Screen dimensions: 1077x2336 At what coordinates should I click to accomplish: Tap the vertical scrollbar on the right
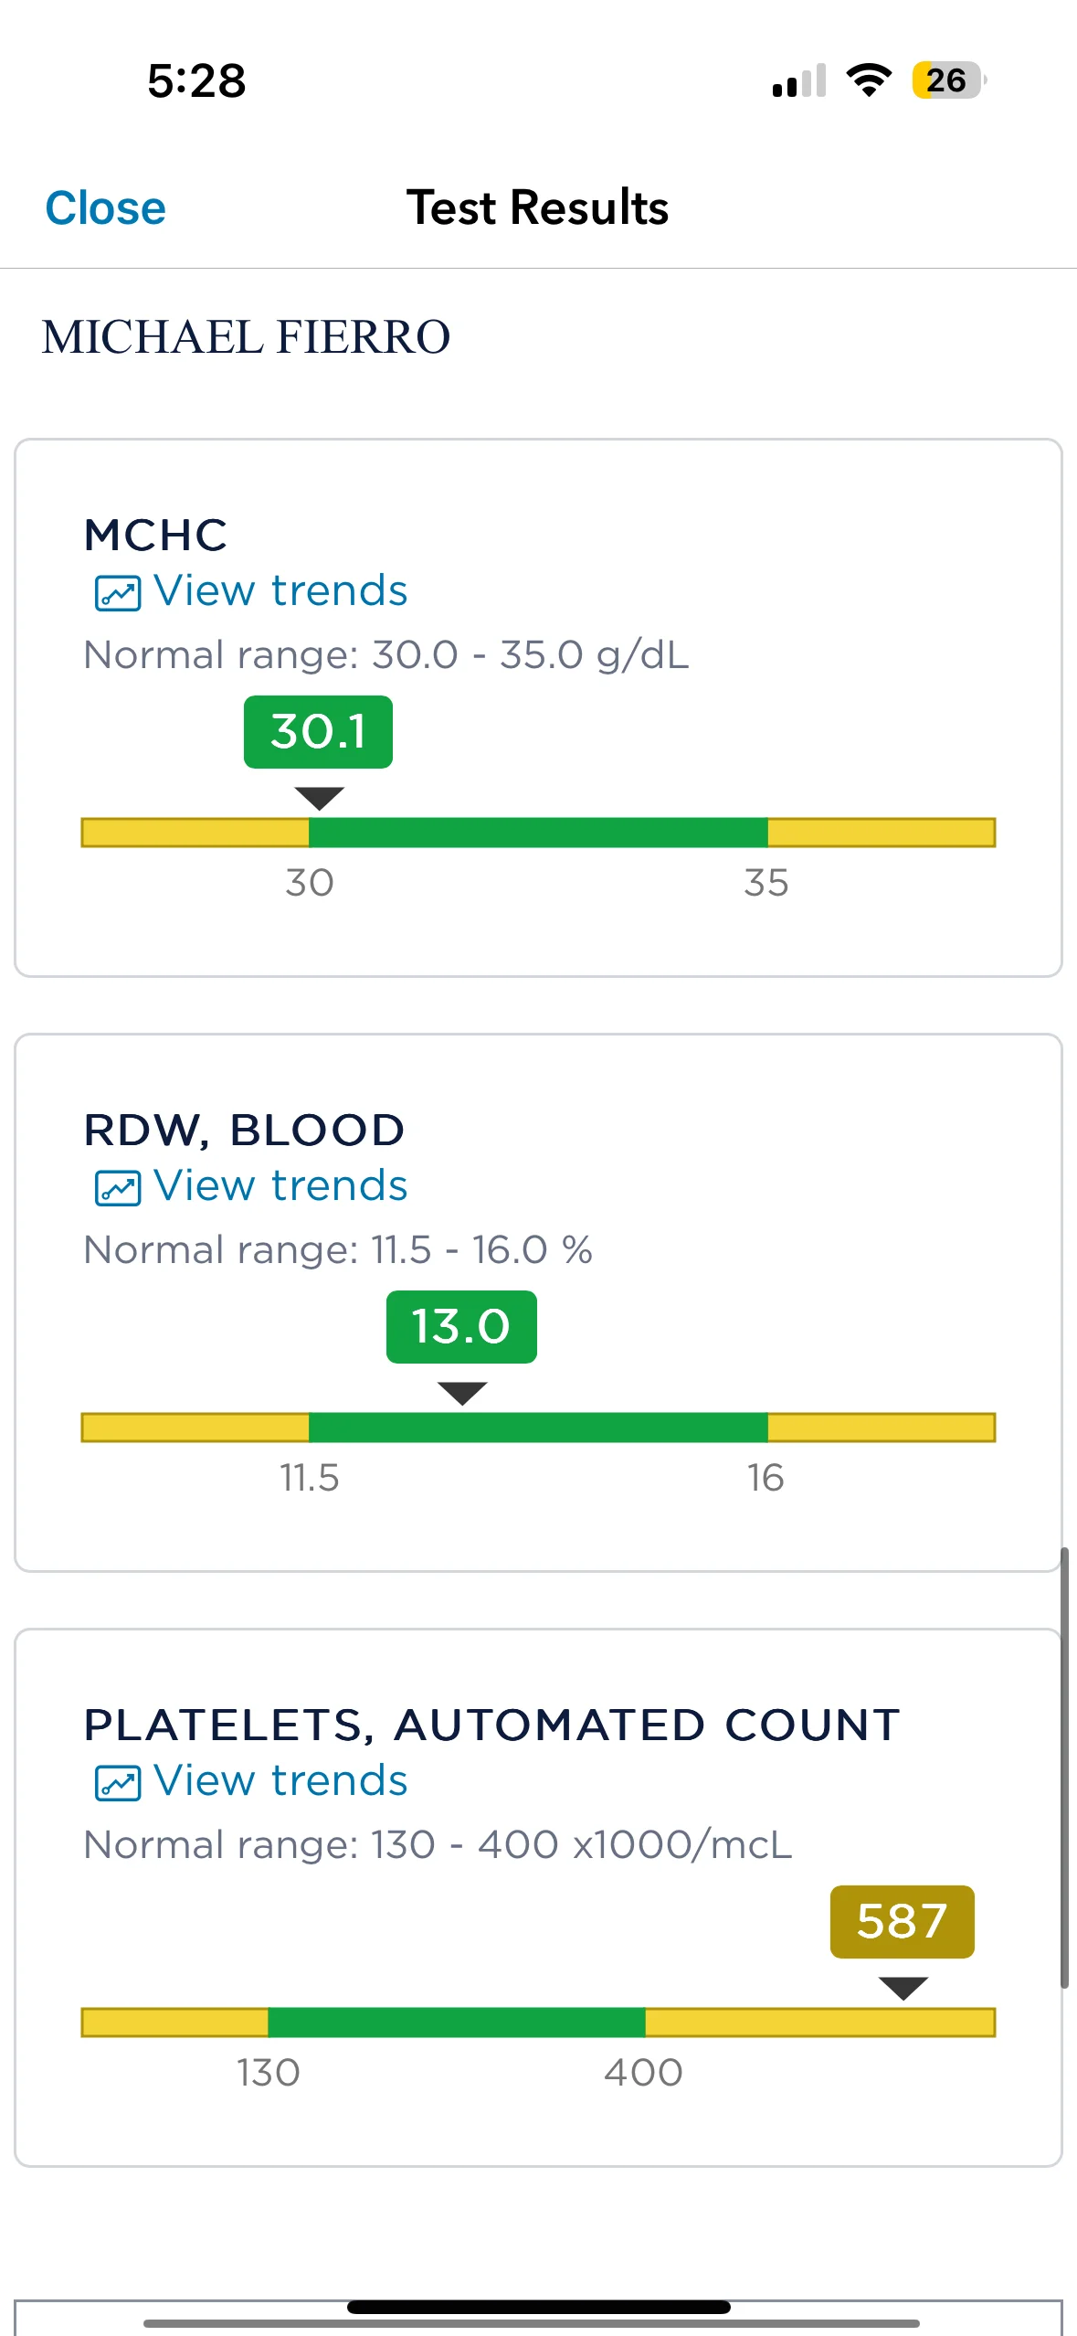[x=1064, y=1767]
